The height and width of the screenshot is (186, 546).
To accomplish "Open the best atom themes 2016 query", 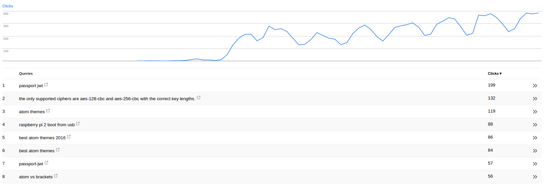I will click(x=42, y=138).
